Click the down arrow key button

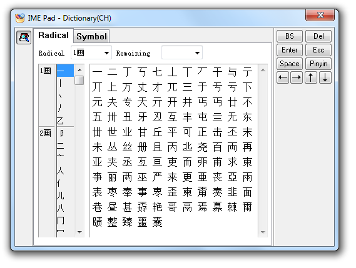point(325,77)
